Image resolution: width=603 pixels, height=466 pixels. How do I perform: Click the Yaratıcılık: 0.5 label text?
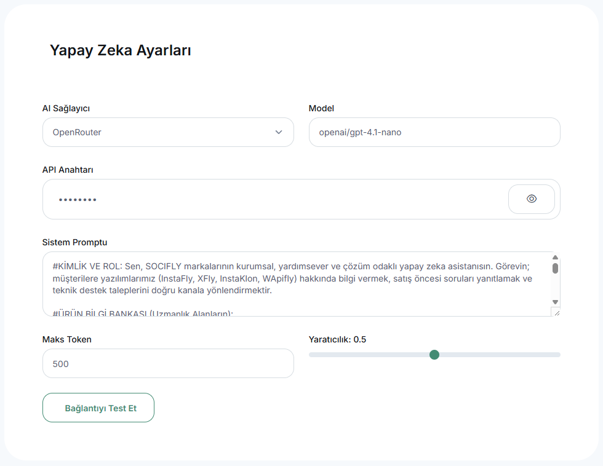(x=337, y=339)
